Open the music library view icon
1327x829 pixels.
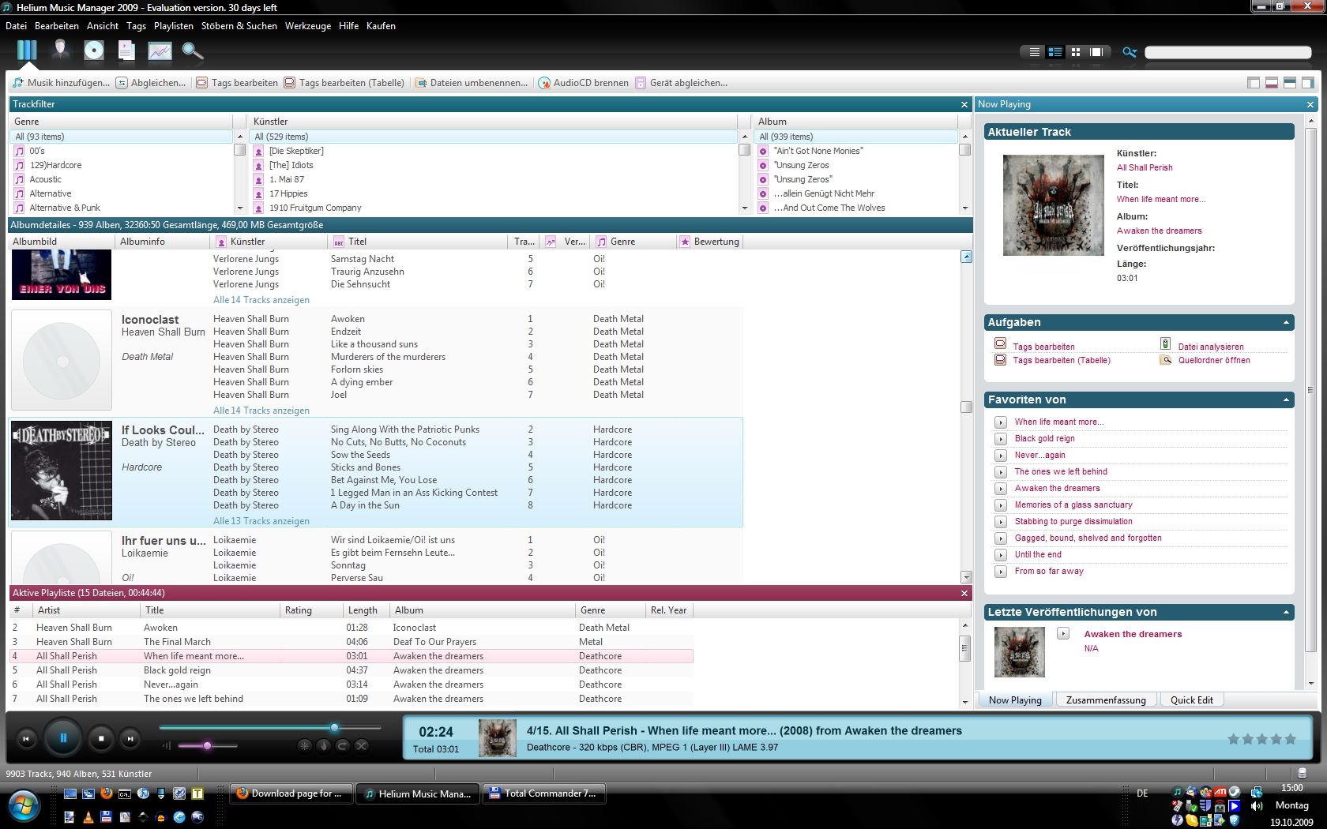27,51
